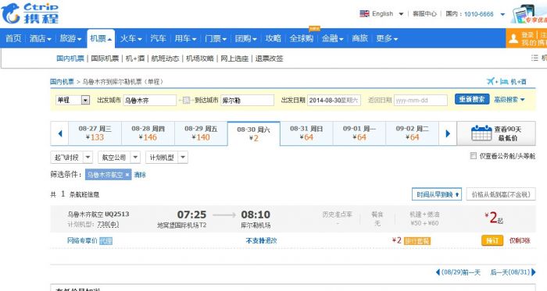Open the 门票 tickets nav item
Image resolution: width=547 pixels, height=291 pixels.
click(x=216, y=38)
